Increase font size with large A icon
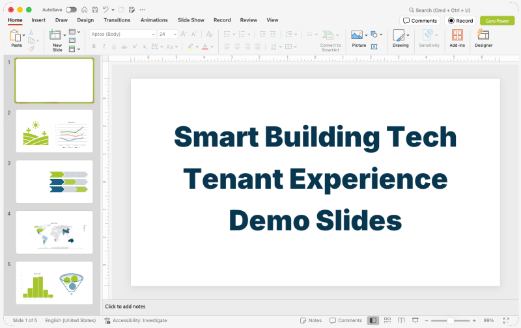Image resolution: width=521 pixels, height=328 pixels. click(184, 34)
